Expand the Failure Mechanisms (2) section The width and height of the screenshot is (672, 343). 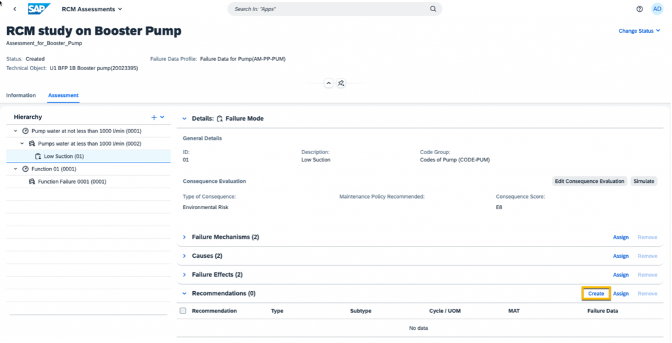pos(184,237)
